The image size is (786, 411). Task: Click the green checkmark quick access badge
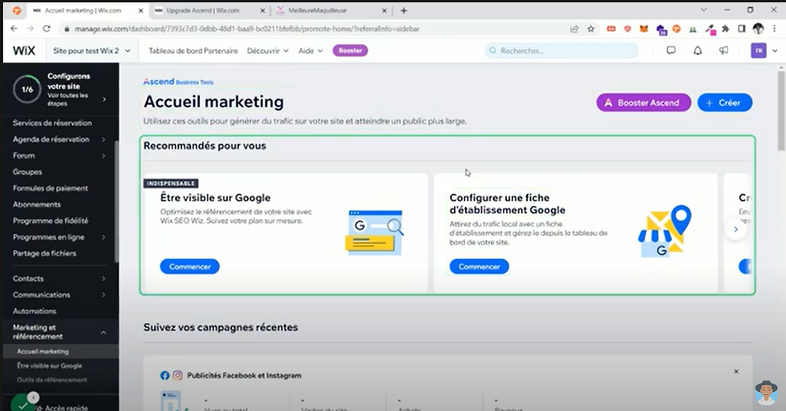(22, 404)
